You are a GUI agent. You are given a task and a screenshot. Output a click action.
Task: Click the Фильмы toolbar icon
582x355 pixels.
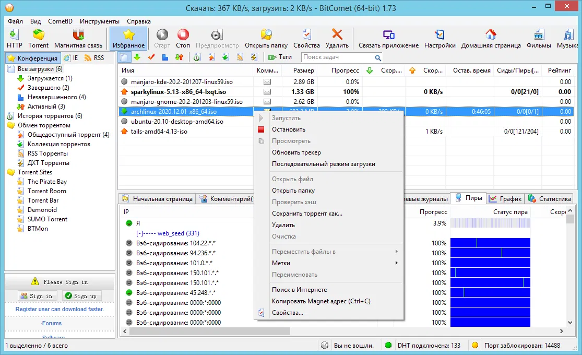539,39
